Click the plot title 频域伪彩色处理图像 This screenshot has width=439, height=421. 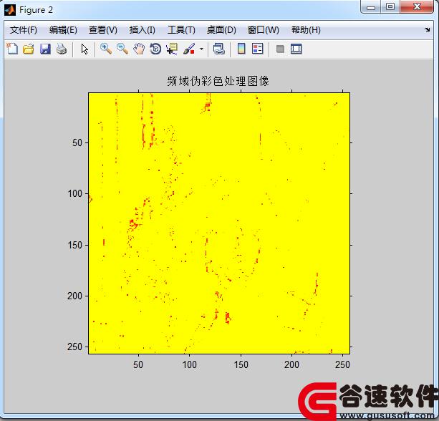coord(218,81)
